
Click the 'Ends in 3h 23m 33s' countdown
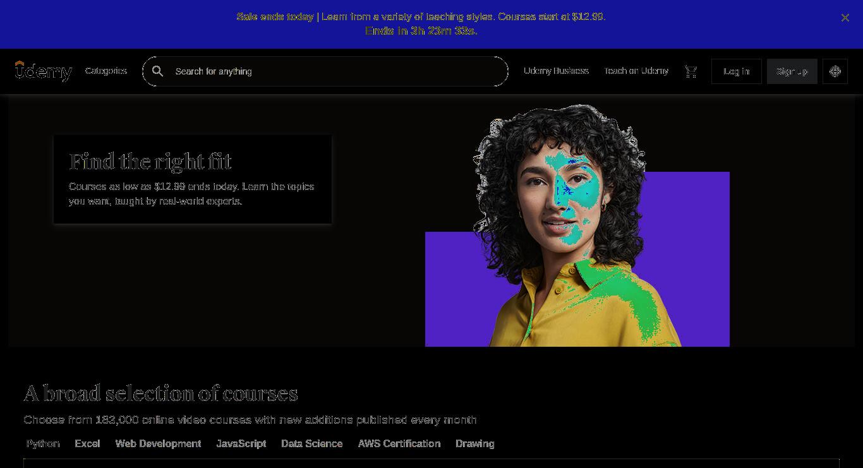click(x=421, y=30)
